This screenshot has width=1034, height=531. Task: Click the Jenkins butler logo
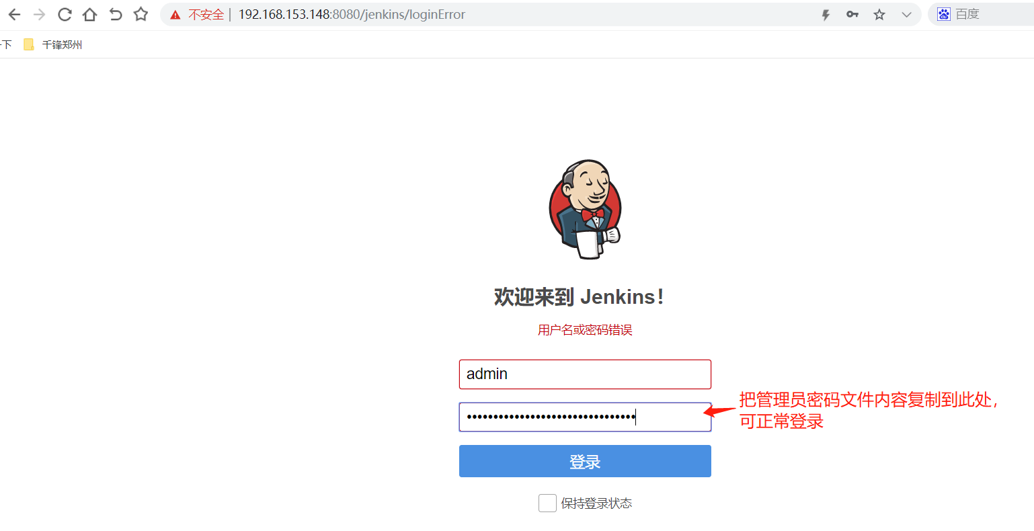pyautogui.click(x=585, y=209)
